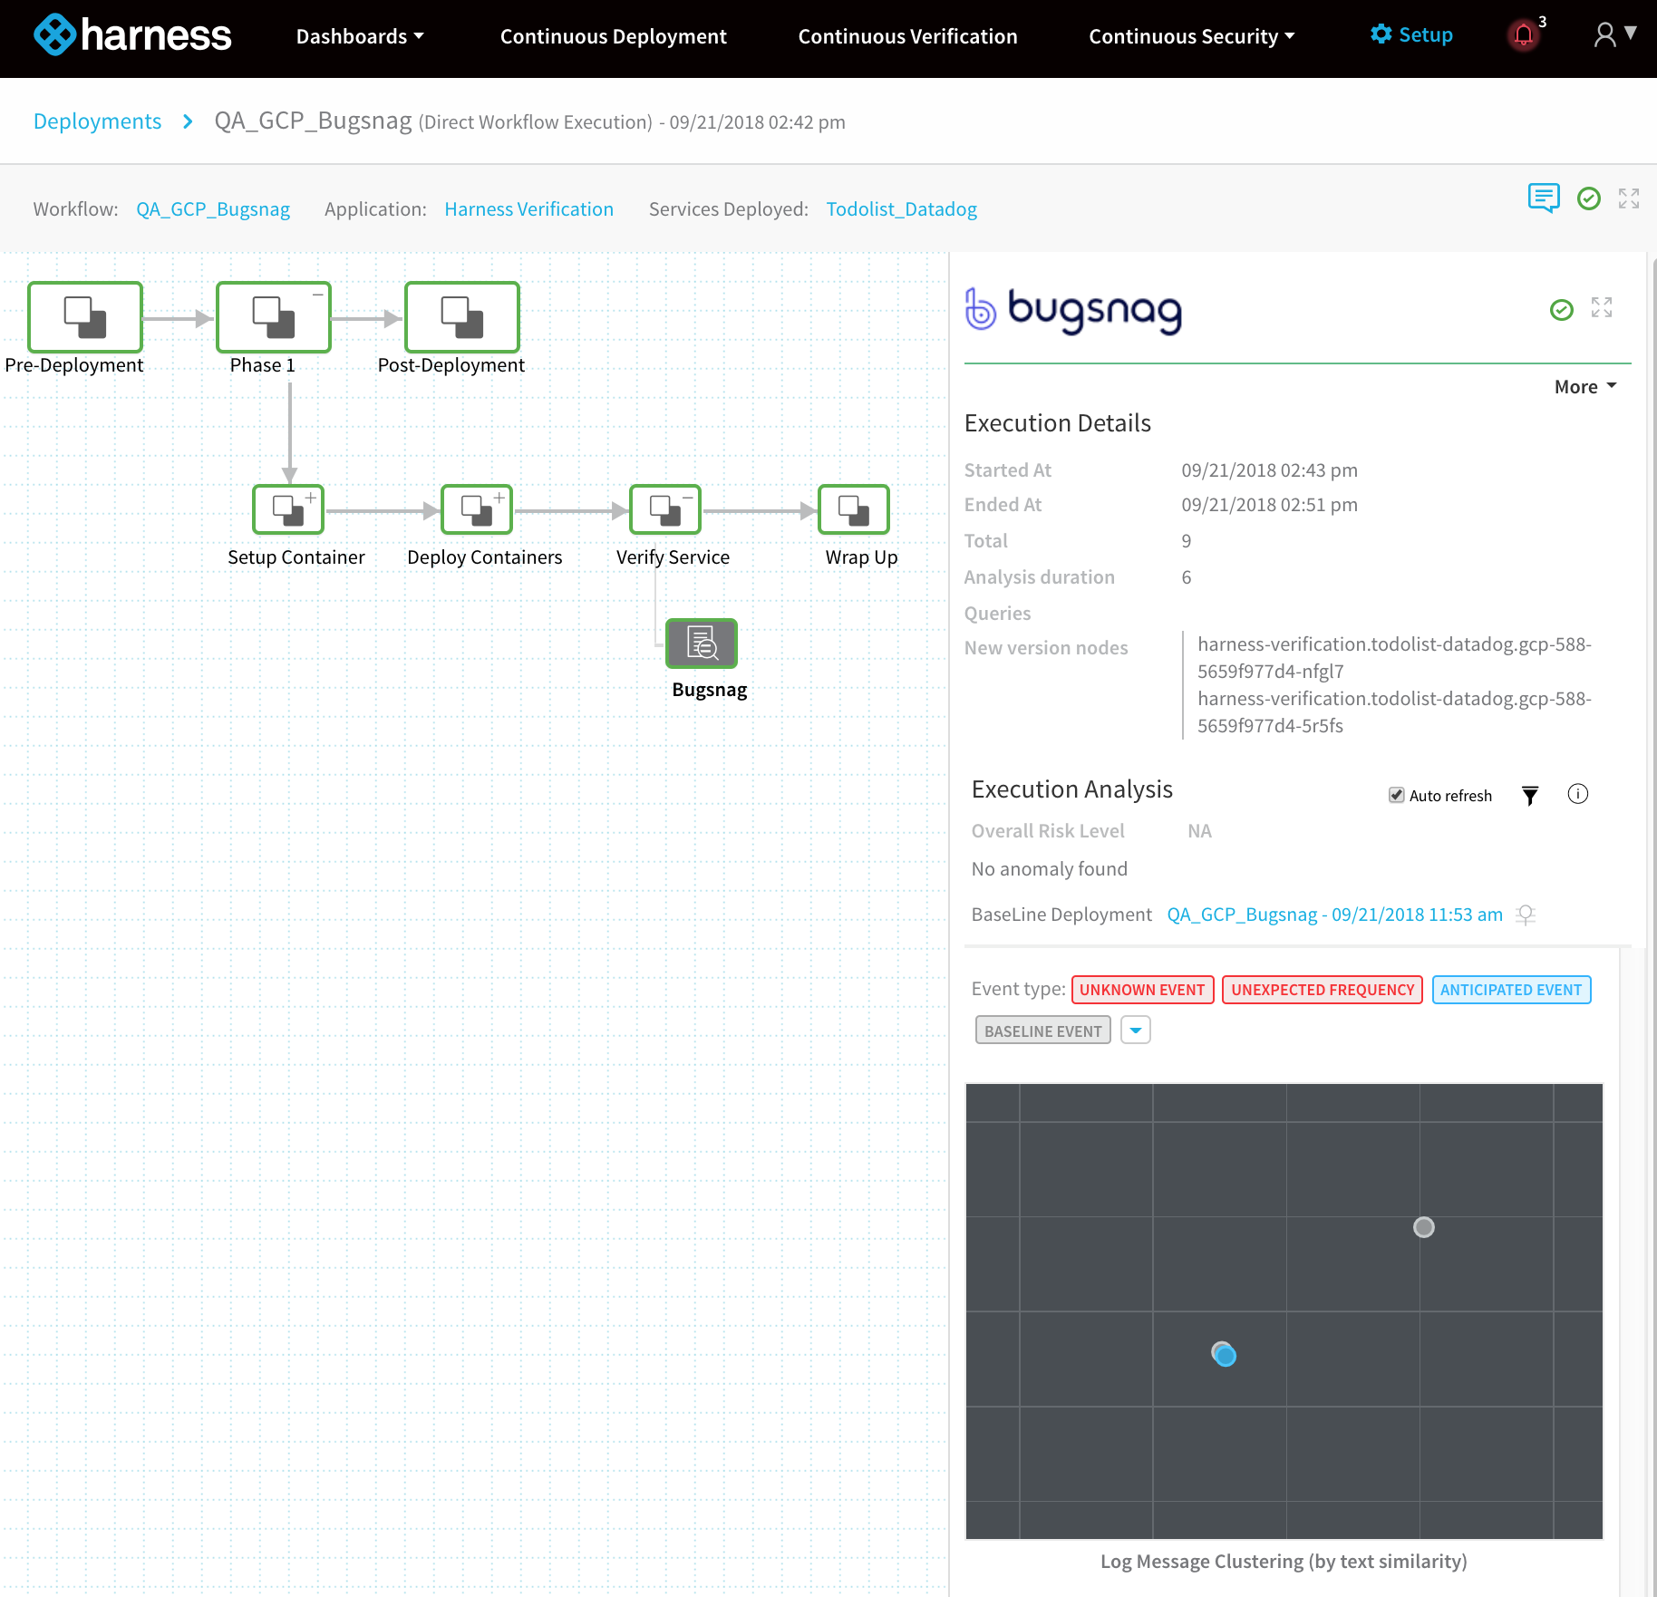Select the Pre-Deployment workflow node

tap(85, 317)
